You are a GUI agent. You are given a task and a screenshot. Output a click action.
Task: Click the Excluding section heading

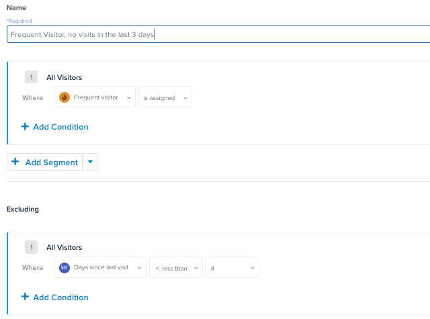coord(23,209)
